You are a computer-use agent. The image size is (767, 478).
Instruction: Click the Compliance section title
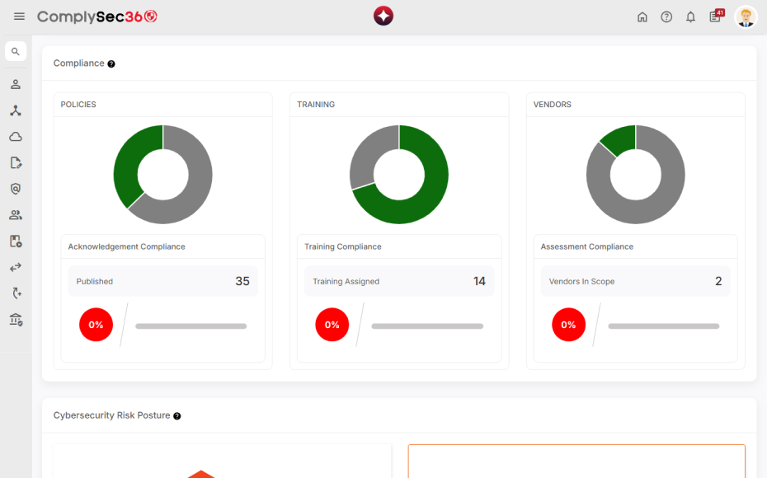78,63
